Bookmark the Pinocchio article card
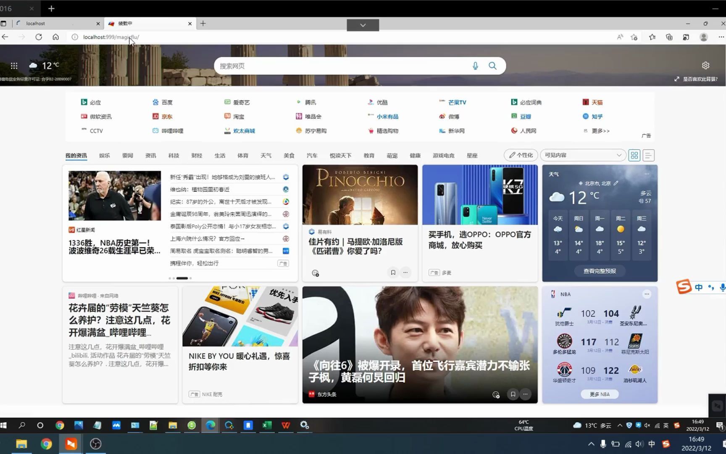The width and height of the screenshot is (726, 454). 393,272
